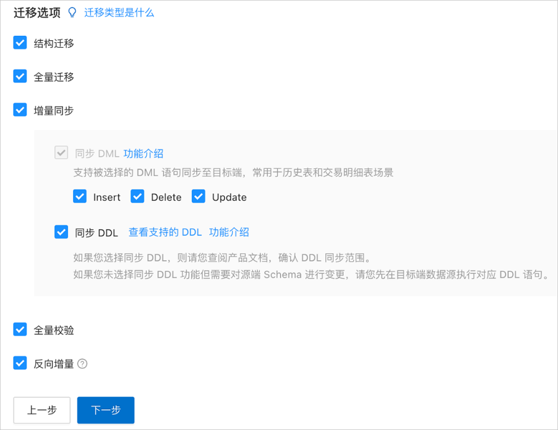Uncheck the Insert DML option
The height and width of the screenshot is (430, 558).
(79, 196)
